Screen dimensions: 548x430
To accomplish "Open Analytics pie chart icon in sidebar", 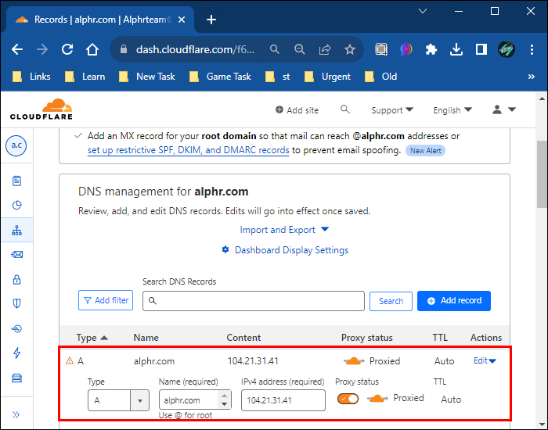I will [16, 205].
